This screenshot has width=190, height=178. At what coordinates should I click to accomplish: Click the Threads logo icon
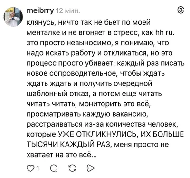tap(180, 10)
